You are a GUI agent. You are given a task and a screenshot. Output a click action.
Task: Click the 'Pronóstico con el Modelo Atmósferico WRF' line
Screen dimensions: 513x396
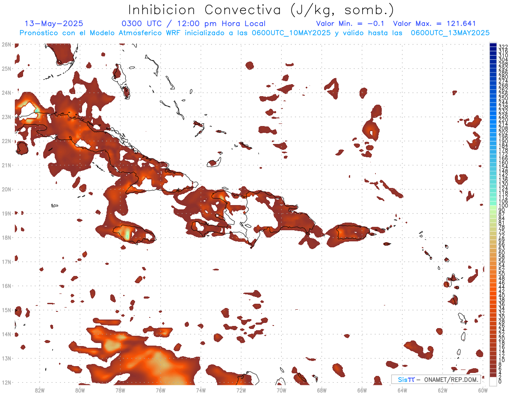point(255,32)
